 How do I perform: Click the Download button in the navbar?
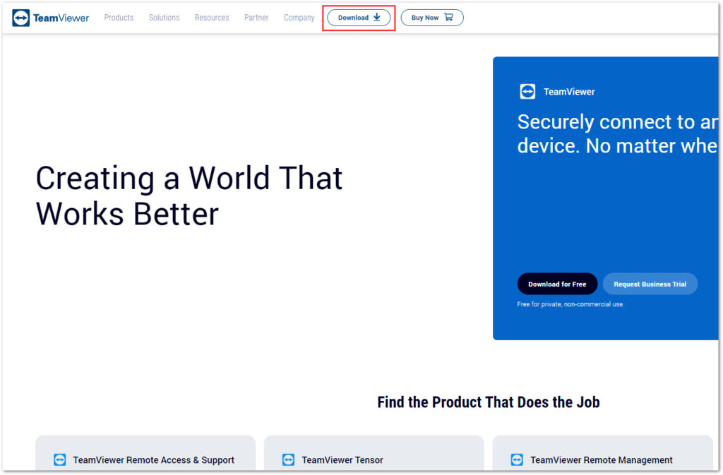(x=359, y=18)
